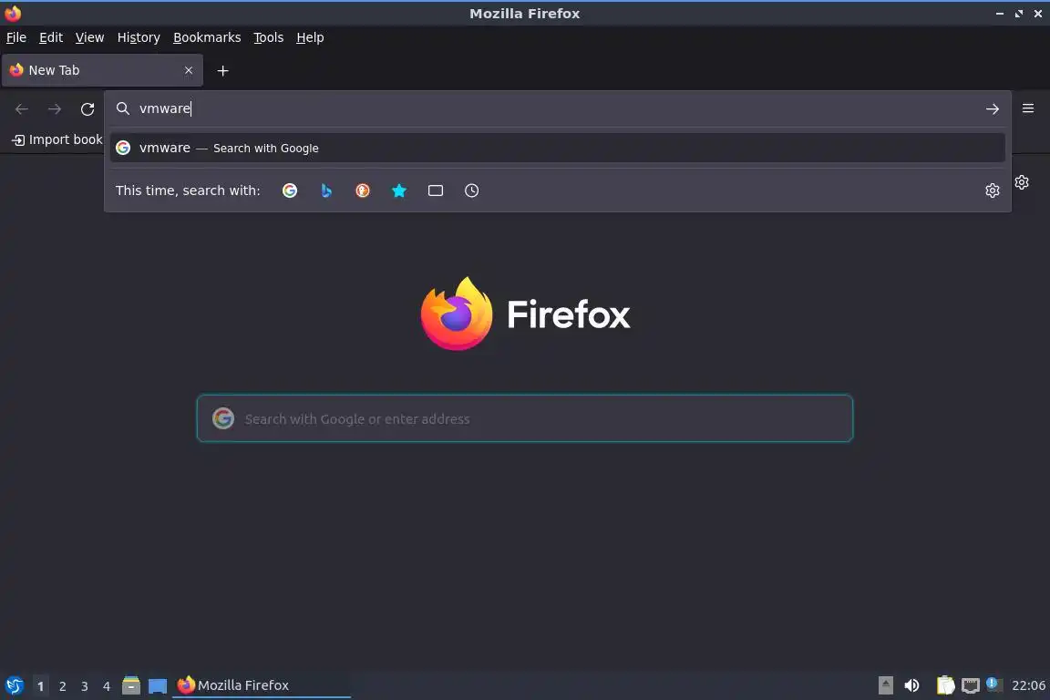Switch to workspace 2

click(x=62, y=686)
